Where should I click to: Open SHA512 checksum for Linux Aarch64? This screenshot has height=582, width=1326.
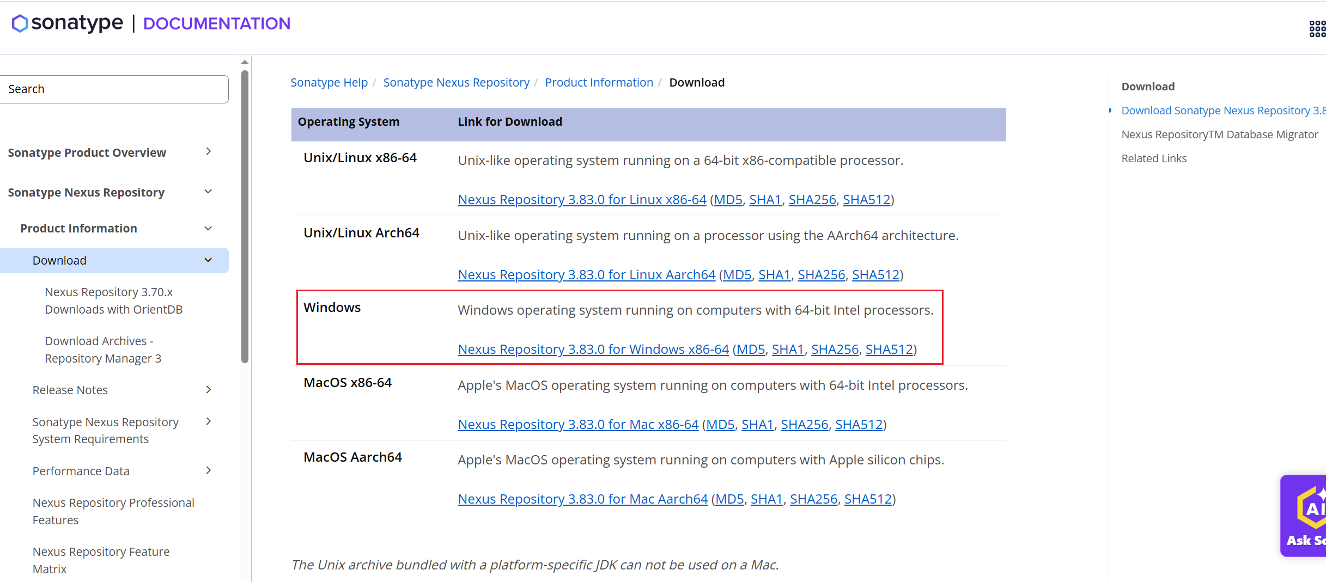click(875, 275)
